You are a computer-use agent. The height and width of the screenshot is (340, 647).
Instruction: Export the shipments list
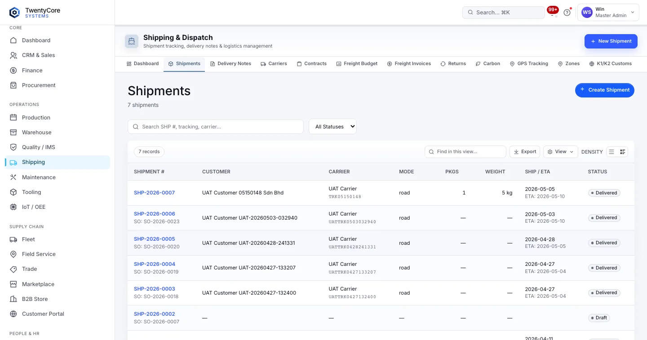[x=525, y=152]
